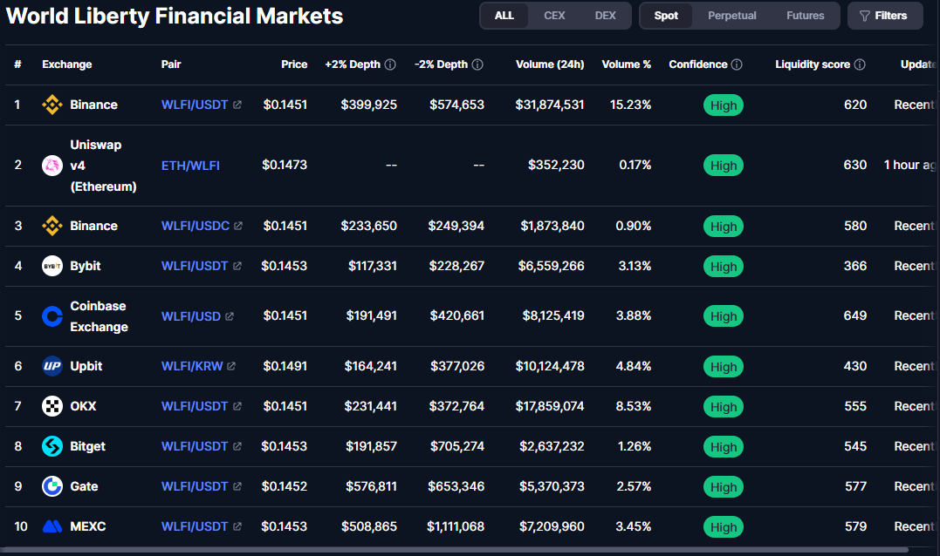Show info tooltip for -2% Depth
This screenshot has width=940, height=556.
[x=477, y=64]
